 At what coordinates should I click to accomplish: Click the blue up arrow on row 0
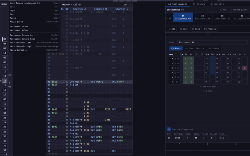(212, 59)
